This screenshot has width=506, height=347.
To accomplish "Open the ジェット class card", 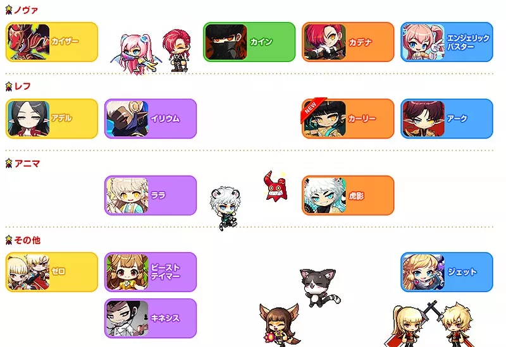I will pyautogui.click(x=447, y=272).
